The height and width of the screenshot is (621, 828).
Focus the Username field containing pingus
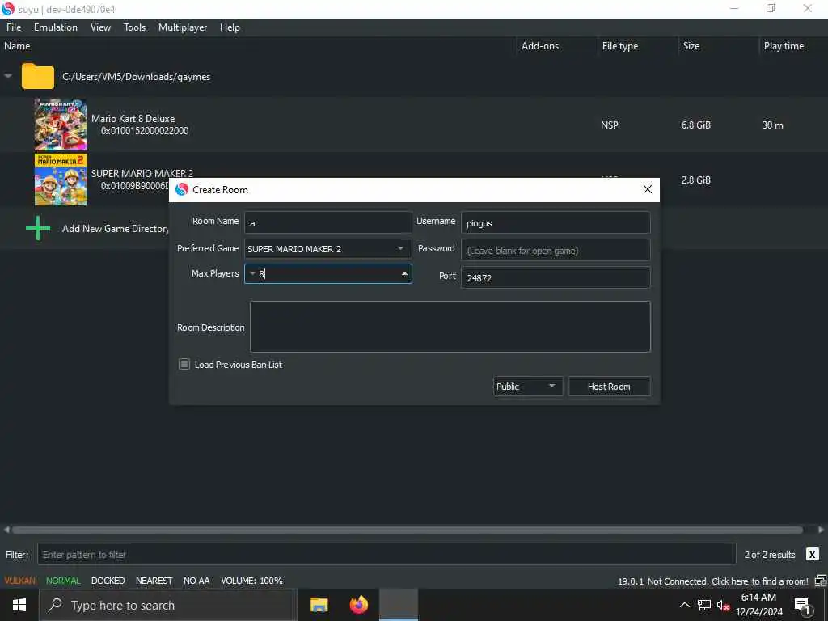point(556,223)
